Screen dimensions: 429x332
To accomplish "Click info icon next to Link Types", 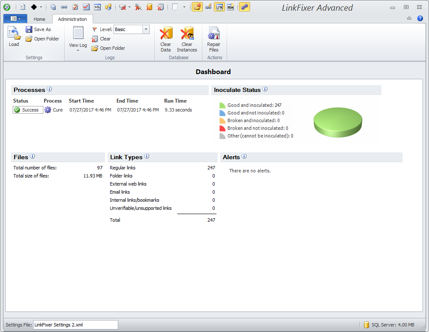I will coord(147,156).
